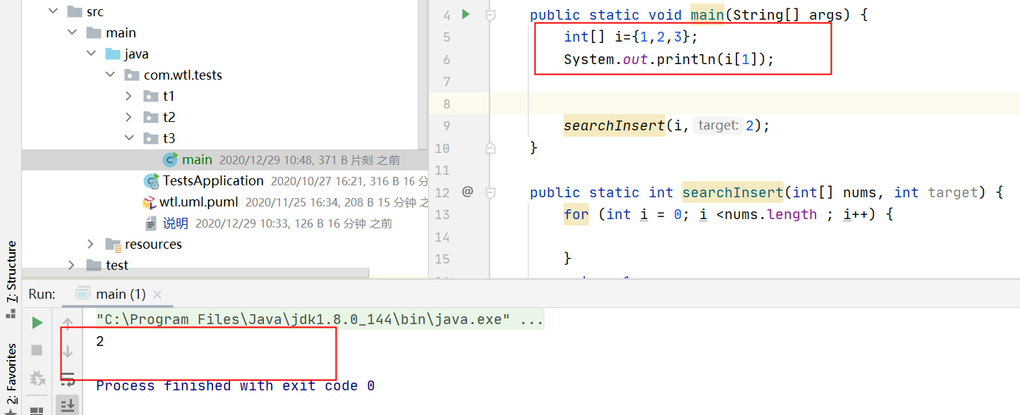Click the PlantUML file icon for wtl.uml.puml
The image size is (1020, 415).
pos(149,203)
